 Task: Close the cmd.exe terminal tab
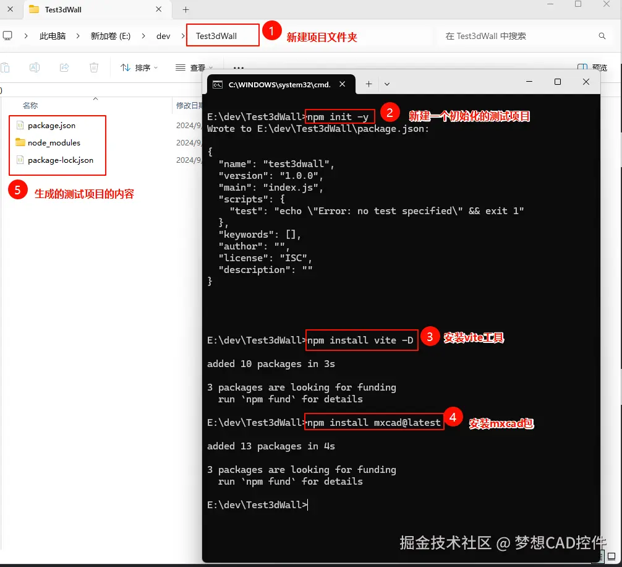(x=343, y=84)
